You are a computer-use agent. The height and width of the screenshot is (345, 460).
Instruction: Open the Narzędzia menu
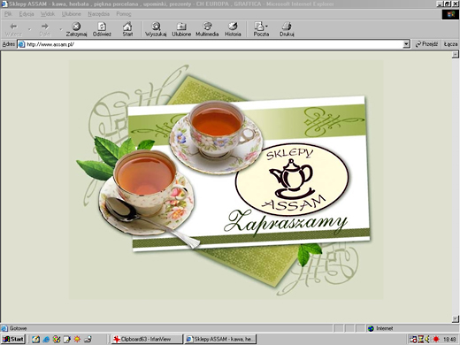[98, 14]
